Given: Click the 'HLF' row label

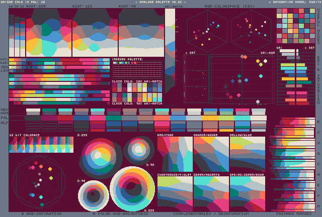Looking at the screenshot, I should (5, 123).
